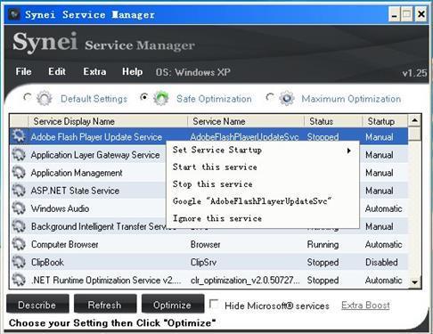The height and width of the screenshot is (334, 433).
Task: Close the Synei Service Manager window
Action: click(421, 14)
